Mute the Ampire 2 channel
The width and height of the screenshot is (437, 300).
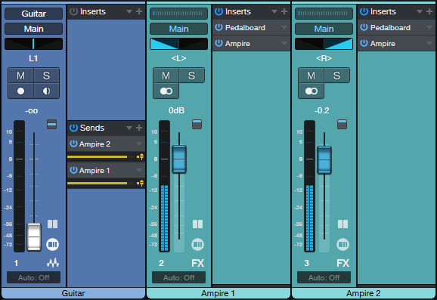point(311,76)
